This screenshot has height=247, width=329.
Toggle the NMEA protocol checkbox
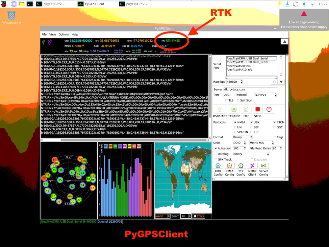235,122
